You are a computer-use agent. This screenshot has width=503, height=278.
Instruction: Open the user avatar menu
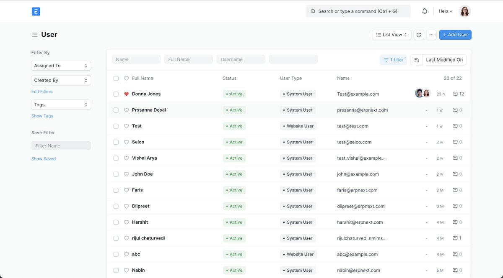point(465,11)
